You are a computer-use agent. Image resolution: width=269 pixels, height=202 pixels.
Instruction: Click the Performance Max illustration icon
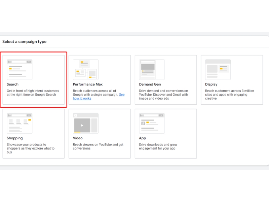click(x=86, y=70)
